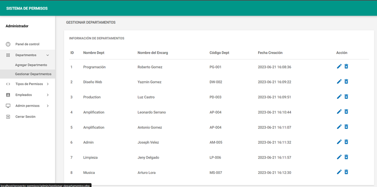The image size is (377, 187).
Task: Delete the Programación department row
Action: (x=346, y=66)
